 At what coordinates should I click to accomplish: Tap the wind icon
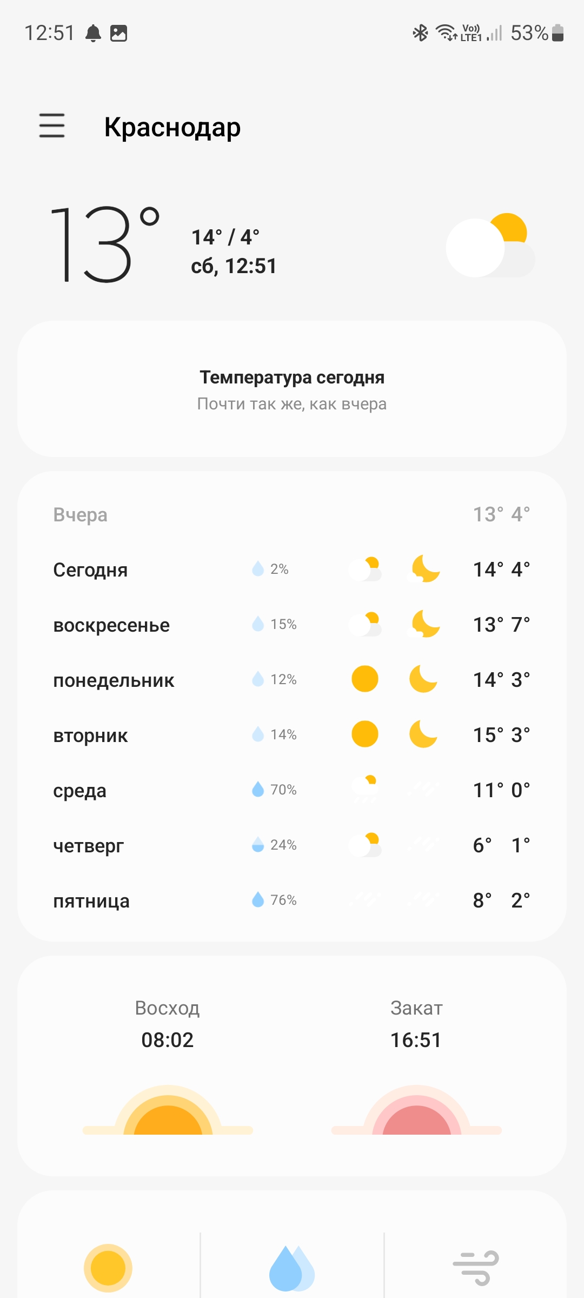[476, 1268]
